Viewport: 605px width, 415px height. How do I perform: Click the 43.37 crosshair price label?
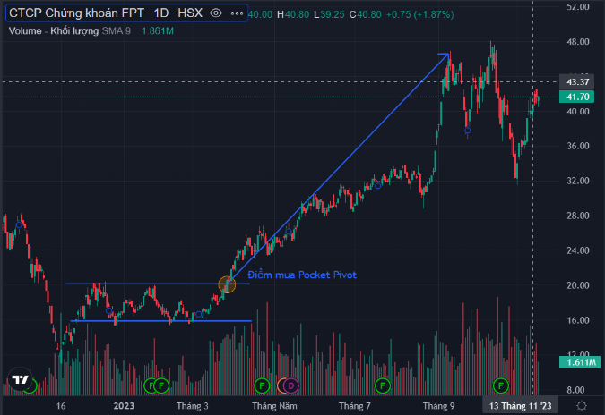pyautogui.click(x=577, y=82)
